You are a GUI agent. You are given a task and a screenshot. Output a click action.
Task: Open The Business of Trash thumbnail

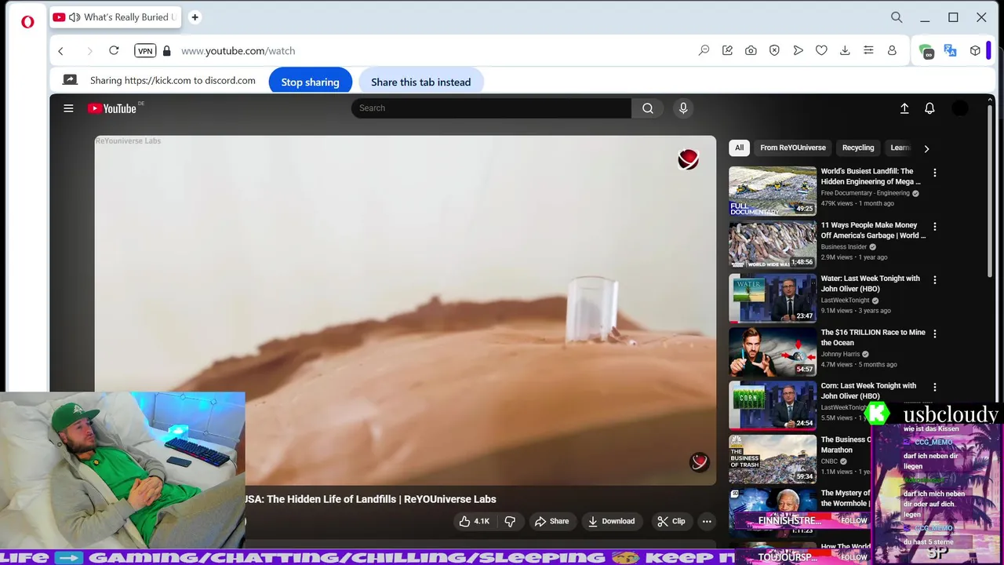(x=773, y=459)
